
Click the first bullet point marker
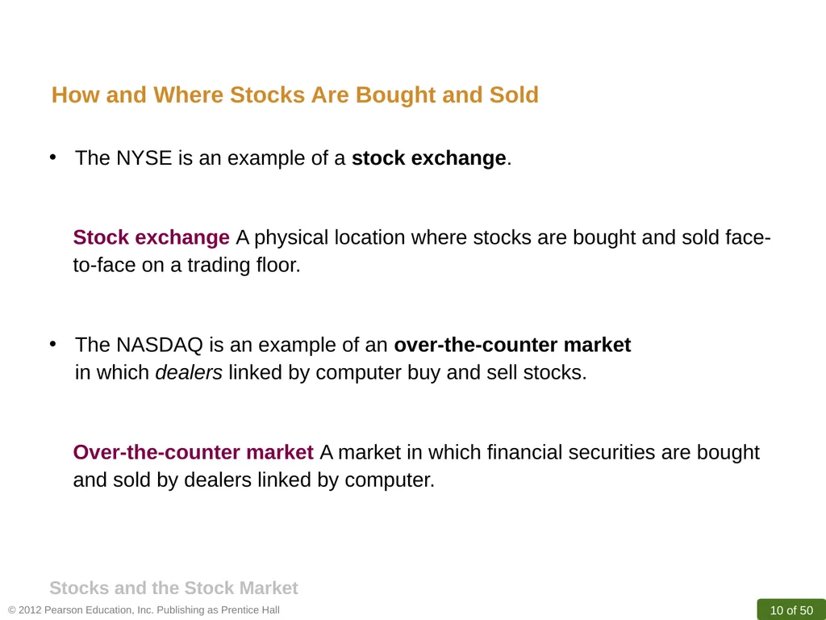click(x=52, y=157)
